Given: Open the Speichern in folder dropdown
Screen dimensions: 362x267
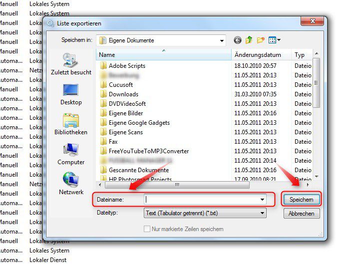Looking at the screenshot, I should tap(161, 40).
